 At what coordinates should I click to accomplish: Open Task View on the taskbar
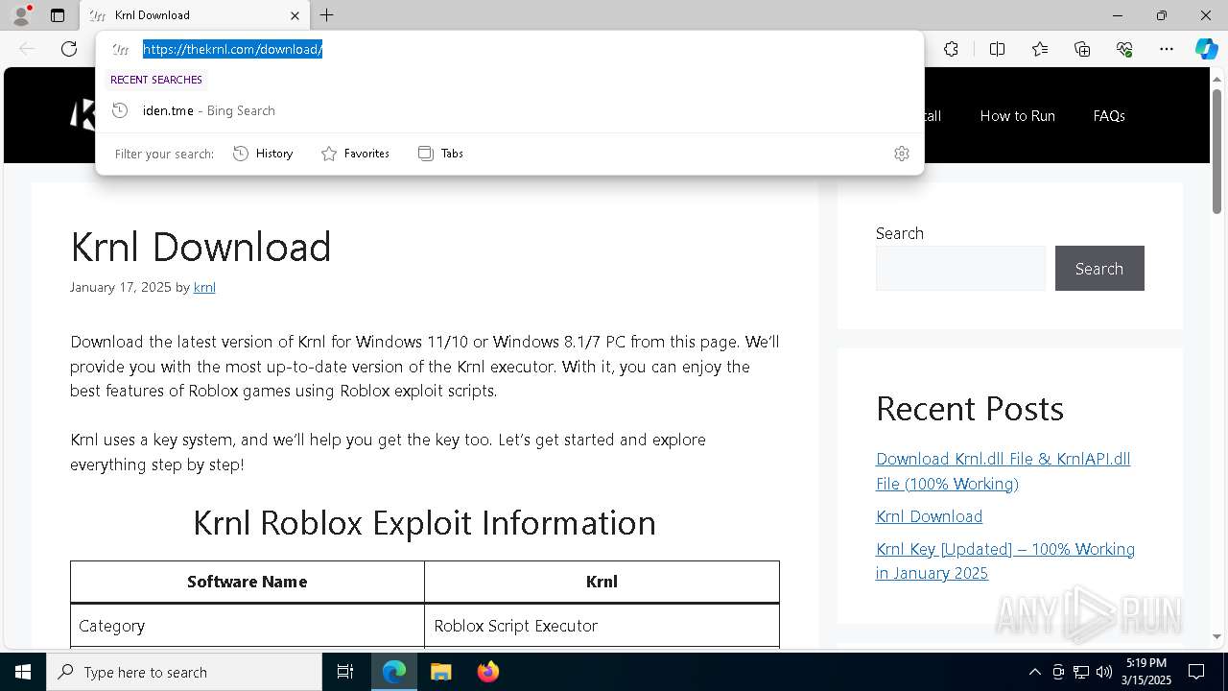tap(345, 672)
